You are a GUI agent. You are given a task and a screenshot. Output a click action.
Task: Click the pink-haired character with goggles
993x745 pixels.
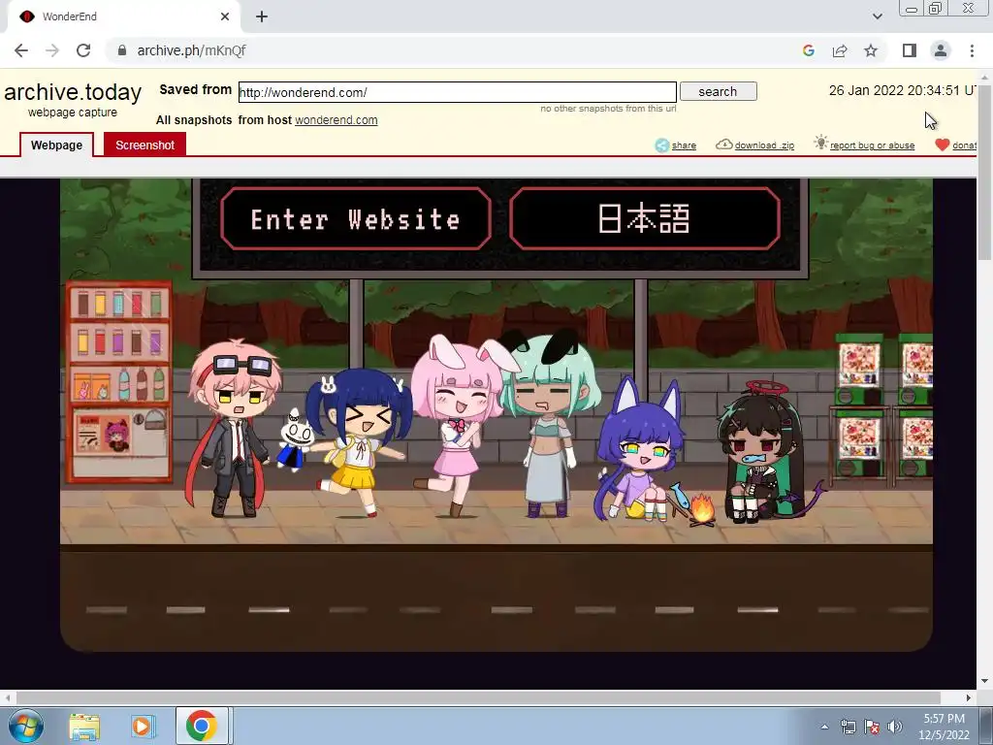point(233,428)
